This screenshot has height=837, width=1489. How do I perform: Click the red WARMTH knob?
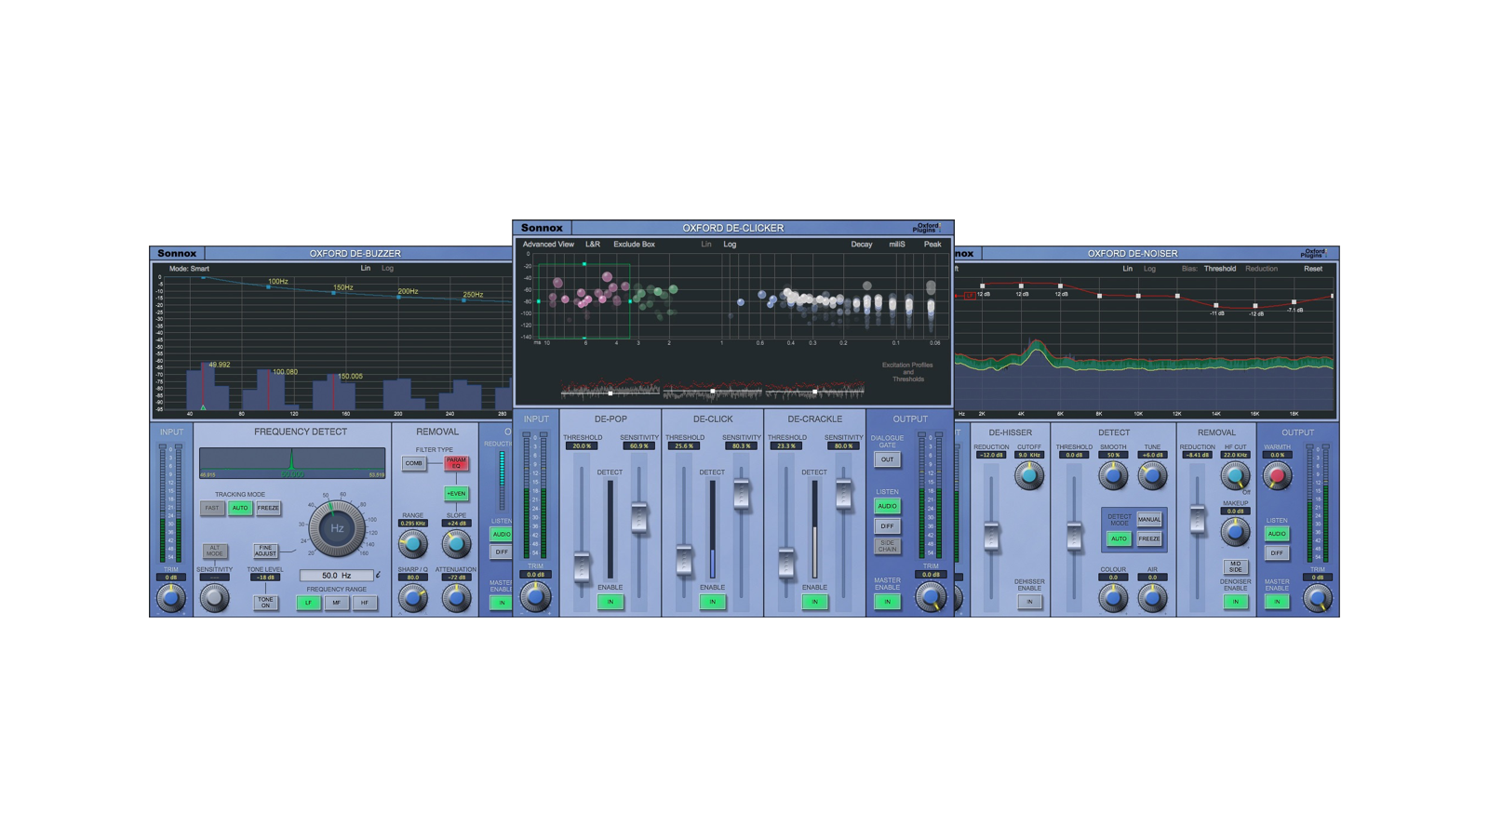pos(1277,475)
